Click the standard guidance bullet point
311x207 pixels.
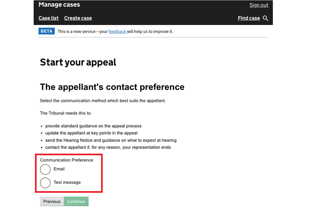point(93,126)
